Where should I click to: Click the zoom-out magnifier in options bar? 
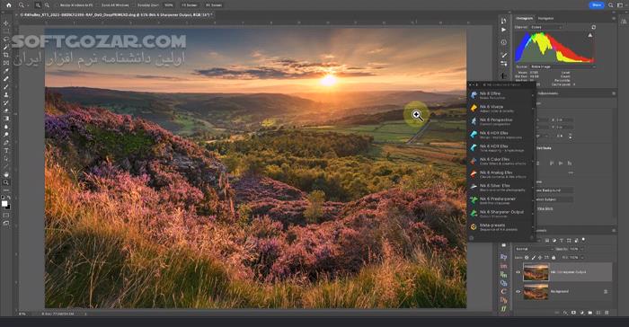[x=47, y=5]
